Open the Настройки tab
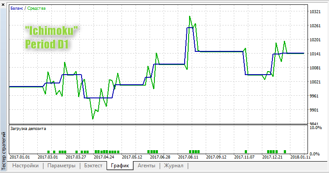 (25, 166)
